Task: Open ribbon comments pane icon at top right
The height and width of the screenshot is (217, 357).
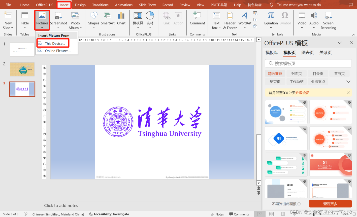Action: [351, 5]
